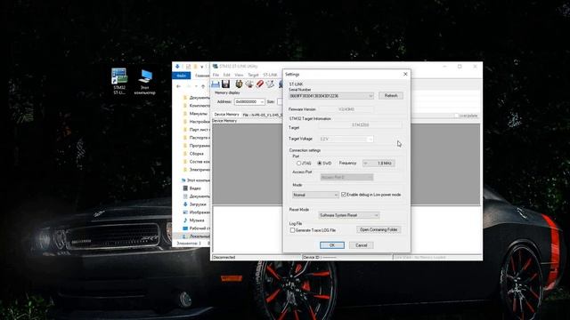Open the File menu in ST-LINK Utility

click(x=216, y=75)
